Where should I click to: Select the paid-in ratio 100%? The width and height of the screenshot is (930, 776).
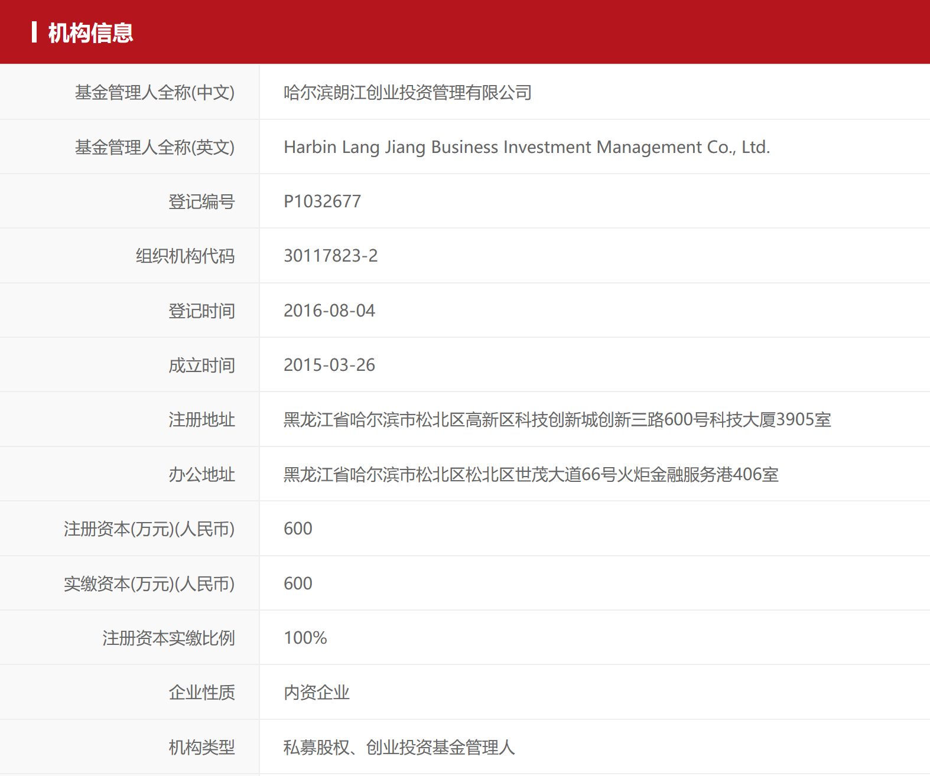click(305, 638)
